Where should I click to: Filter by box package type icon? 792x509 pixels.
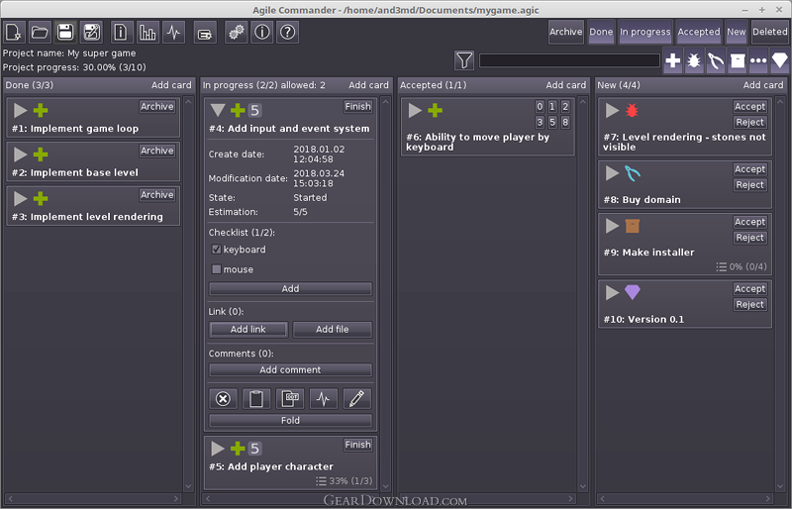(x=738, y=60)
